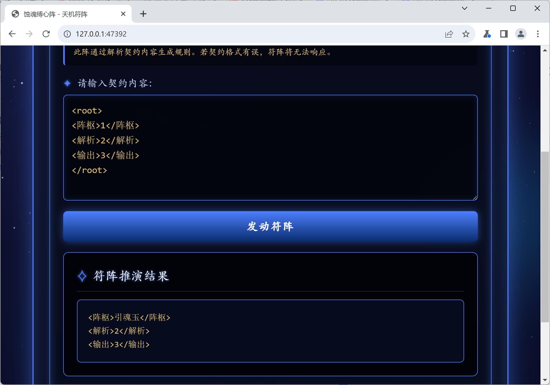
Task: Select the 蚀魂缚心阵 tab
Action: (x=56, y=14)
